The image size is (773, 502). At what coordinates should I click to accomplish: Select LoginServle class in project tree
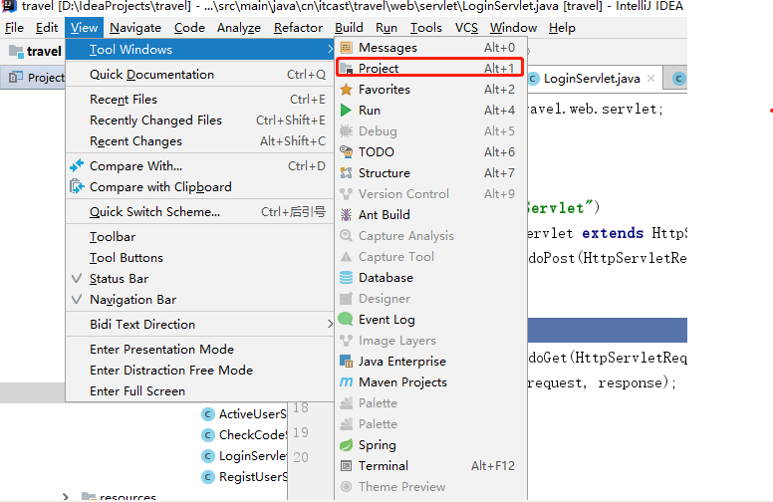pos(244,455)
